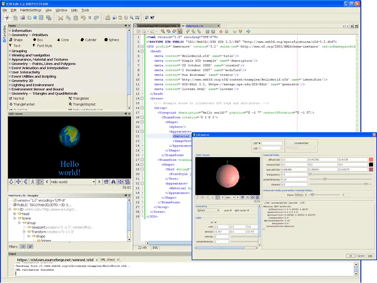Click the OK button in Edit Material
The width and height of the screenshot is (377, 283).
pos(350,256)
